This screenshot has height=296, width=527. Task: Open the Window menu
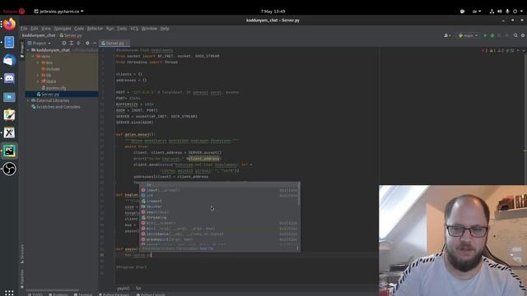click(x=149, y=29)
